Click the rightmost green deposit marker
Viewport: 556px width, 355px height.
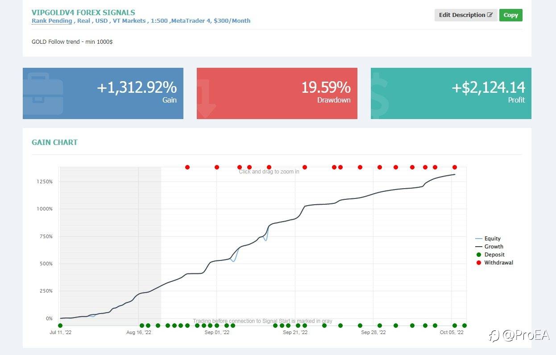pyautogui.click(x=465, y=326)
